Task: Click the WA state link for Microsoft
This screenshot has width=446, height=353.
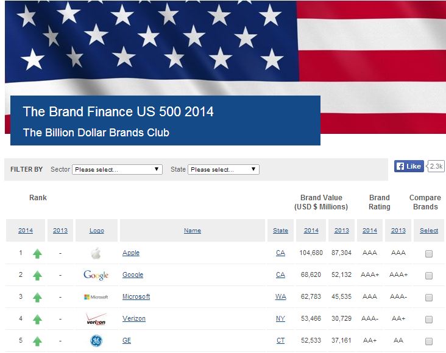Action: point(280,297)
